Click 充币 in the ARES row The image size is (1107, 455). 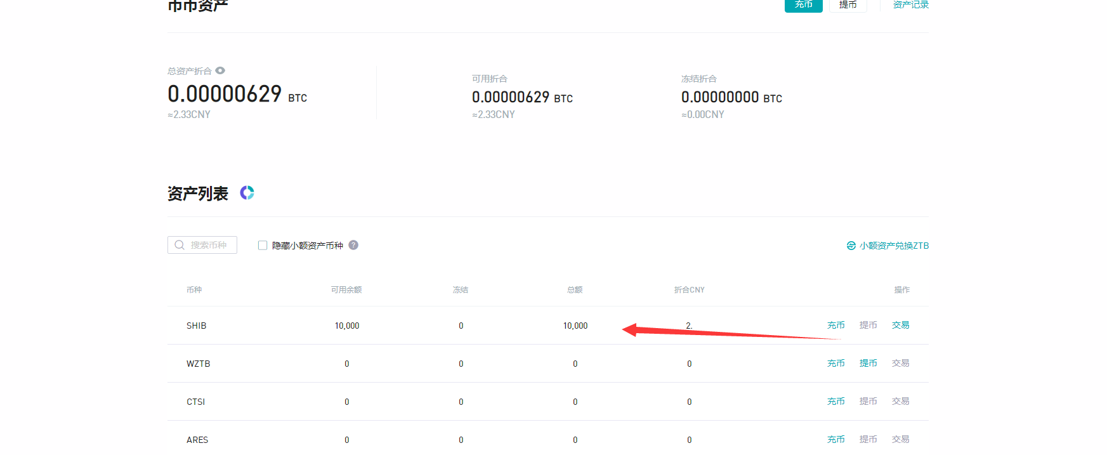[x=835, y=439]
